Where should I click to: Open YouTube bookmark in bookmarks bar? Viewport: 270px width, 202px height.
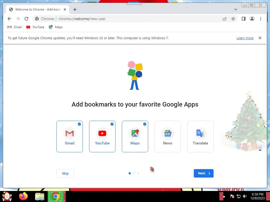[35, 27]
